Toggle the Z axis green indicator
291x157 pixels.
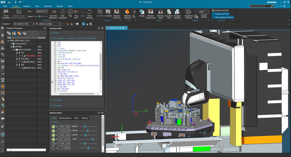(x=53, y=135)
